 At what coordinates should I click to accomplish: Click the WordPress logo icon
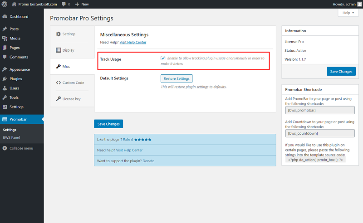click(x=5, y=4)
